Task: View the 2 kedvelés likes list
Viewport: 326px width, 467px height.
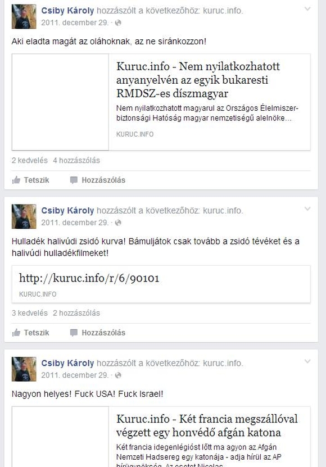Action: (29, 160)
